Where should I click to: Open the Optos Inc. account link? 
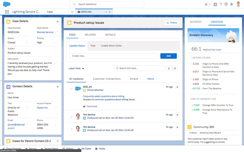coord(43,108)
